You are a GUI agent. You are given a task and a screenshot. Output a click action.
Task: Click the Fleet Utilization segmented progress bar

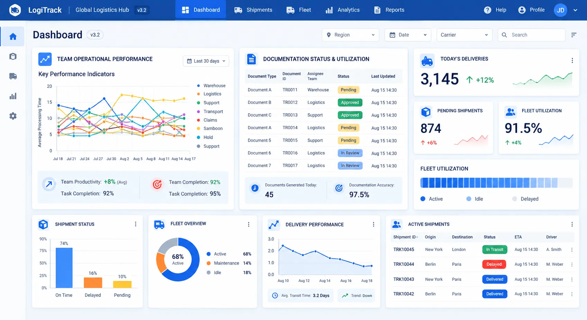coord(496,183)
